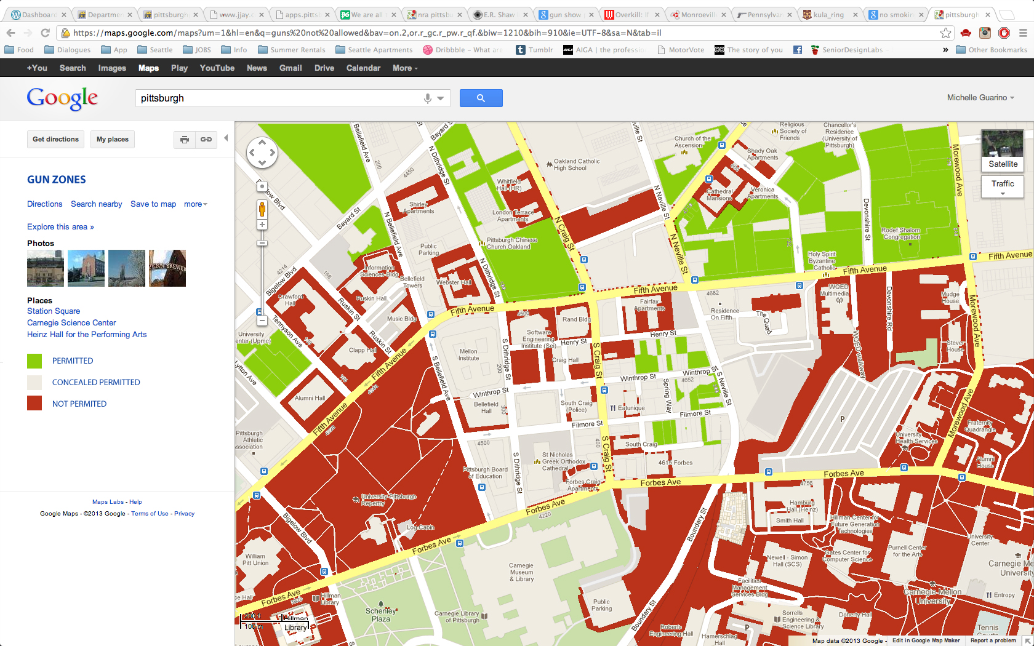
Task: Collapse the left side panel arrow
Action: coord(226,138)
